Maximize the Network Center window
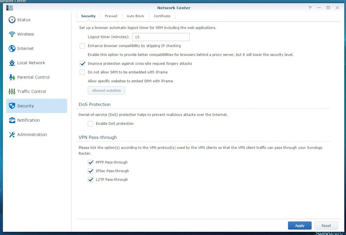This screenshot has height=235, width=346. pos(328,8)
